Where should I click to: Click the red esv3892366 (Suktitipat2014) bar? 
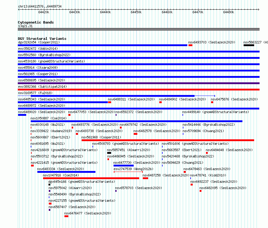click(x=139, y=90)
